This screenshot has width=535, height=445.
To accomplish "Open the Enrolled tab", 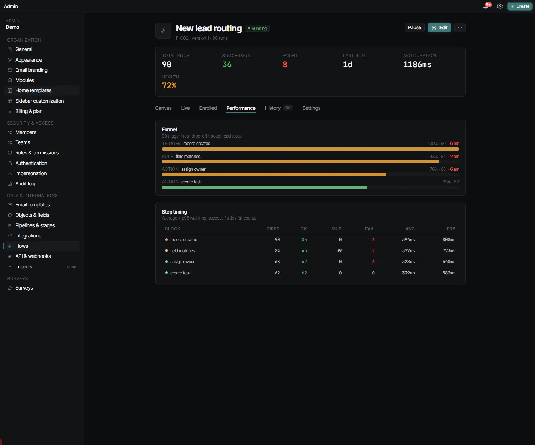I will (208, 108).
